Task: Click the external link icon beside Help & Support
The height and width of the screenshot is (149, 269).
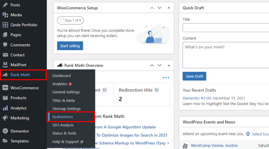Action: point(82,142)
